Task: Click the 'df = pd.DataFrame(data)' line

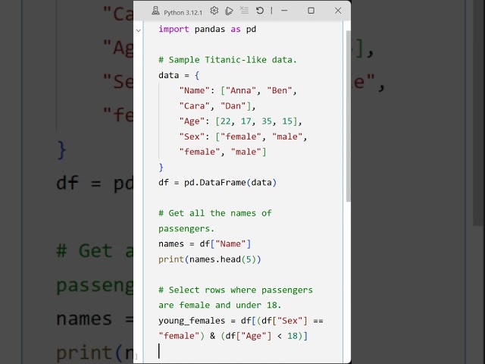Action: pyautogui.click(x=217, y=182)
